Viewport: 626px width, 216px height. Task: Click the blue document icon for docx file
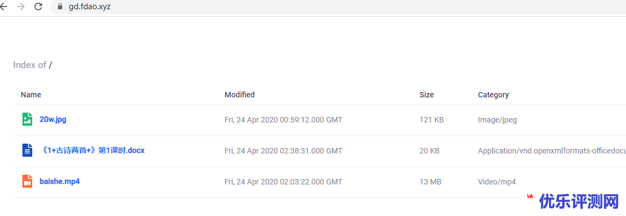click(x=27, y=150)
